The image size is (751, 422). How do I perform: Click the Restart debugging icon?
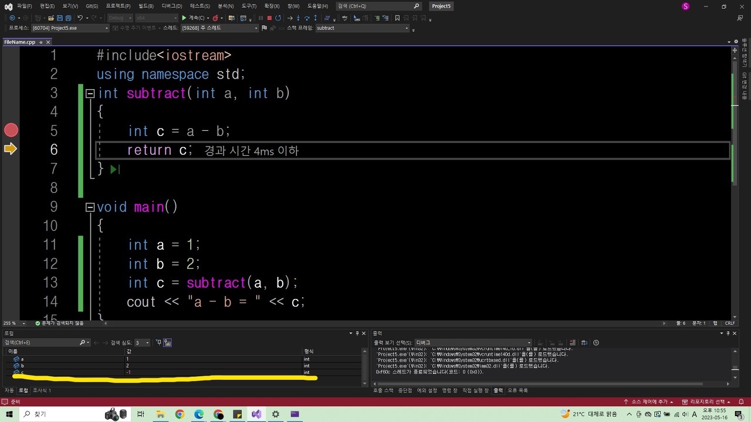[278, 18]
